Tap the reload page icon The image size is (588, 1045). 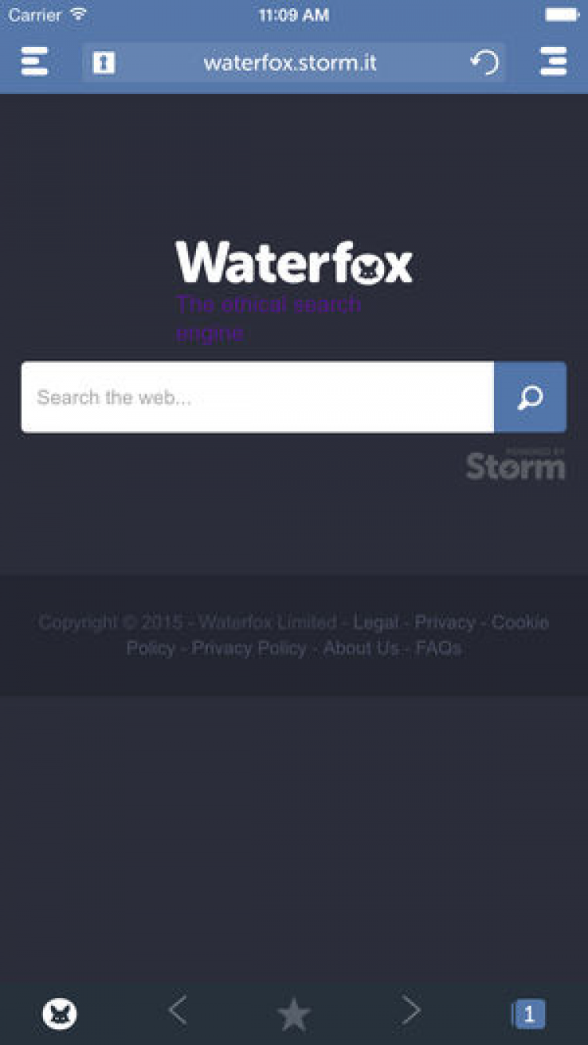(x=485, y=63)
